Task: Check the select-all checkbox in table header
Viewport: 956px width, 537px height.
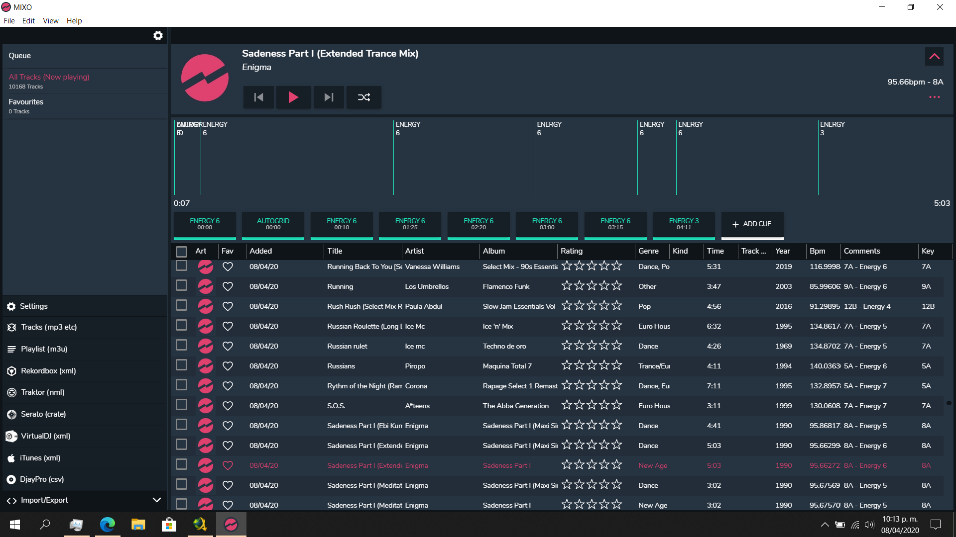Action: click(x=181, y=252)
